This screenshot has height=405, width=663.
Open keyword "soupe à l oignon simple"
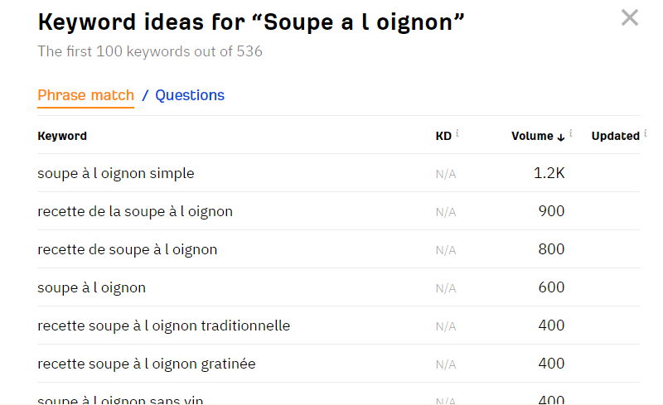point(116,173)
